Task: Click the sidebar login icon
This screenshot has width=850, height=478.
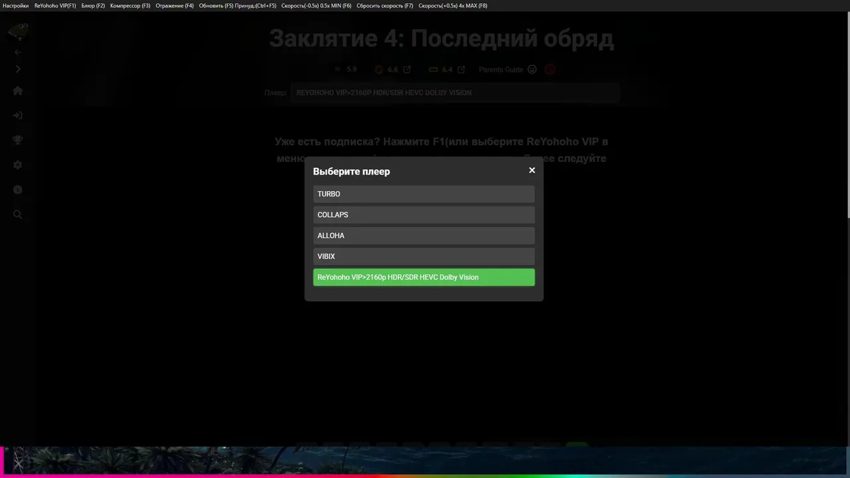Action: pyautogui.click(x=18, y=116)
